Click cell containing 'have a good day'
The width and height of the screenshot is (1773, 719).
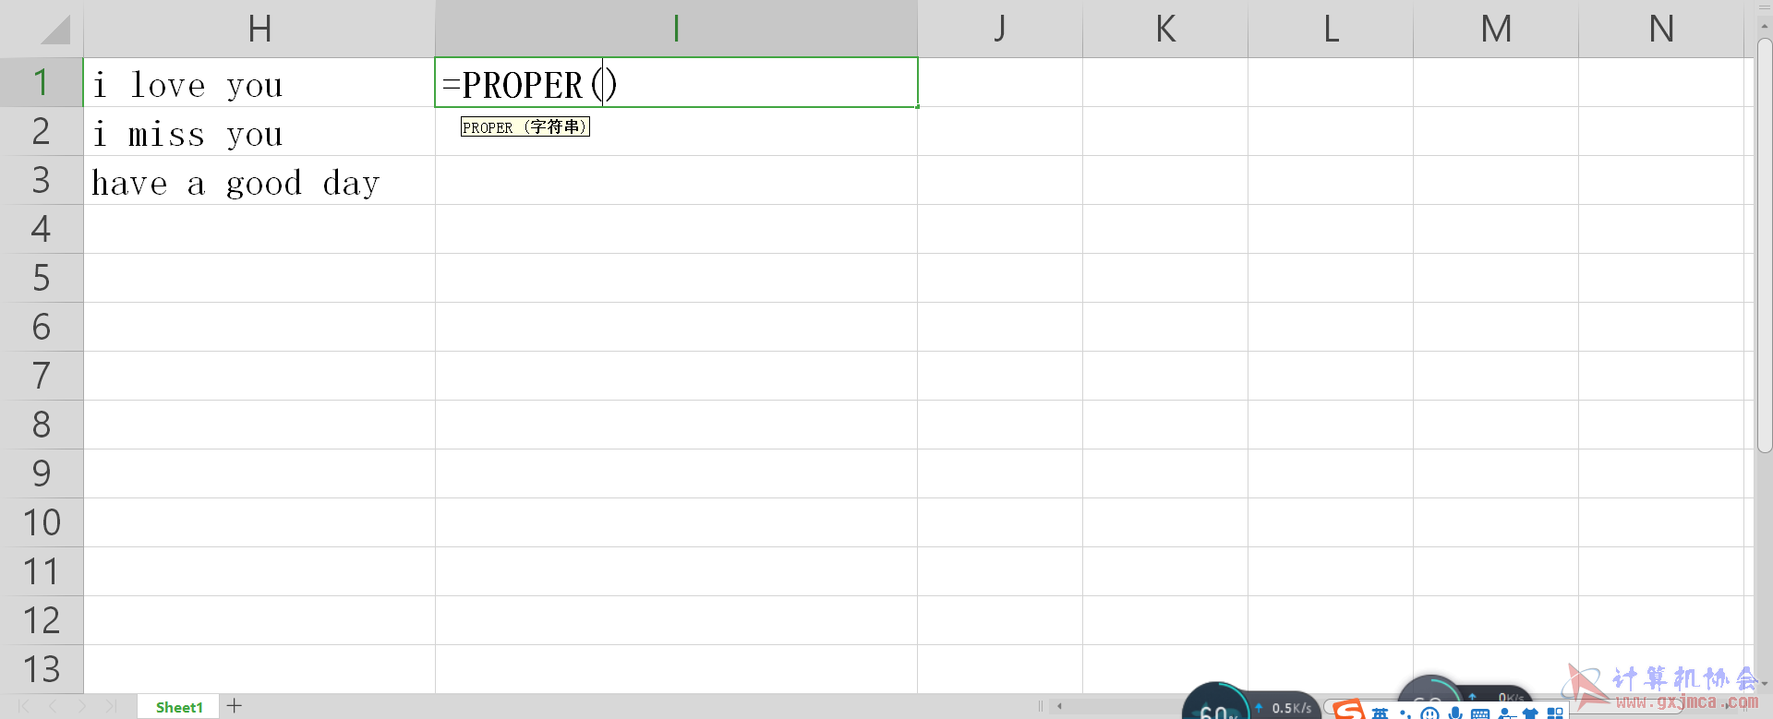[x=259, y=180]
